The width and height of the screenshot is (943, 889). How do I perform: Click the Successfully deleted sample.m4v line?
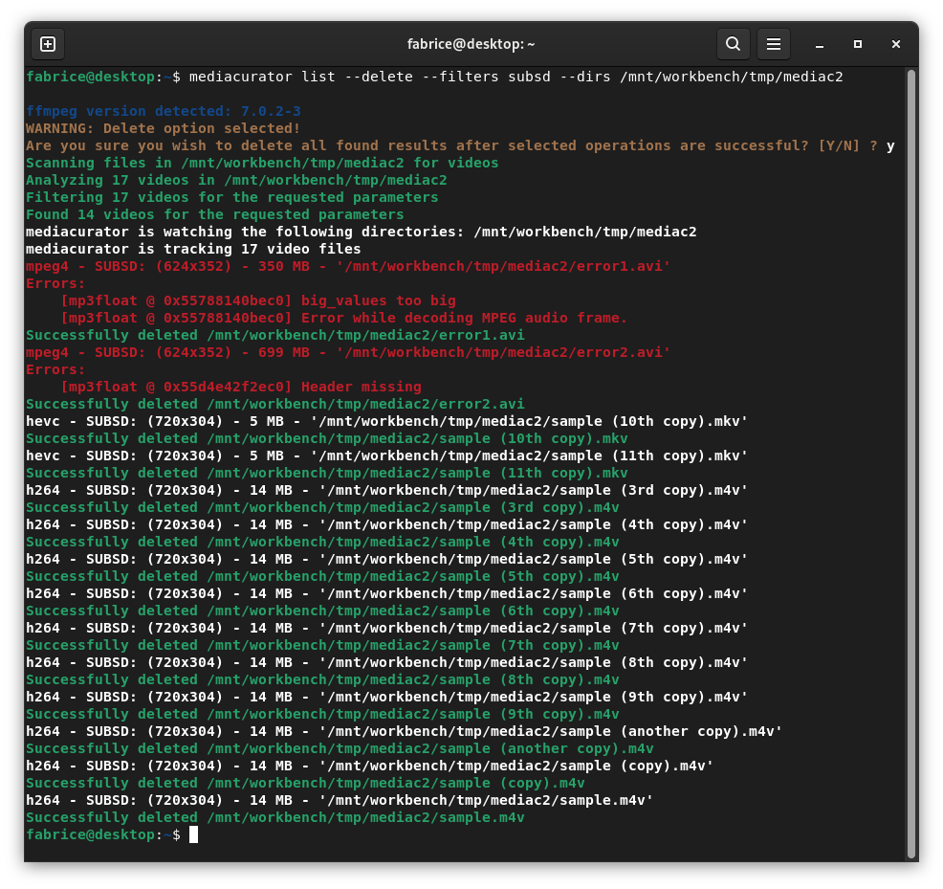pos(275,817)
